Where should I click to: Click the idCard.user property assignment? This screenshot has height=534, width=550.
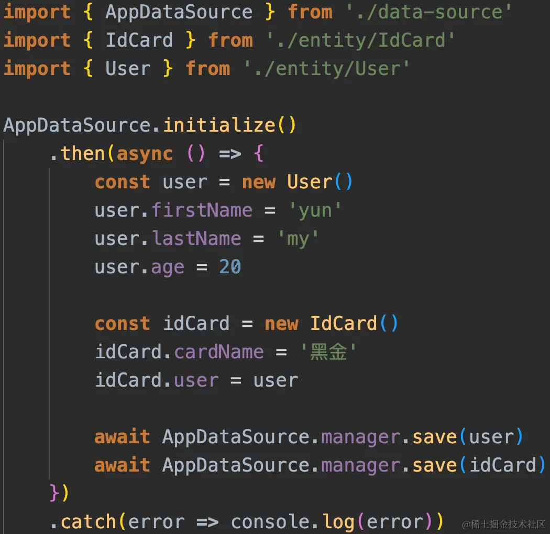[x=196, y=380]
